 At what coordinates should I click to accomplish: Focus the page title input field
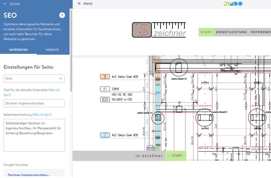(x=34, y=103)
